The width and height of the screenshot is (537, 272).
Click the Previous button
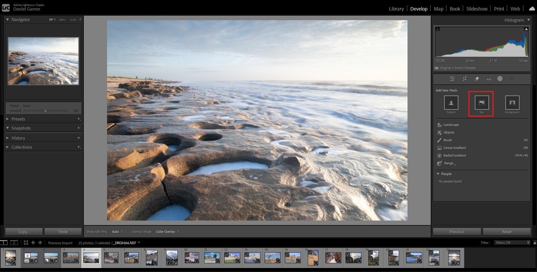pos(457,232)
